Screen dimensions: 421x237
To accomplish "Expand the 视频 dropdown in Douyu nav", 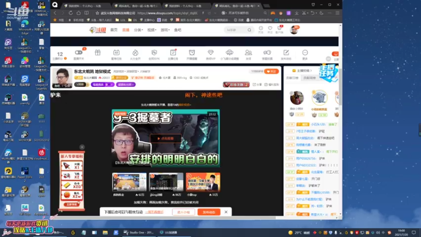I will [x=152, y=30].
